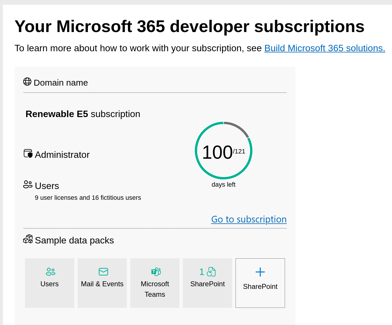Viewport: 392px width, 325px height.
Task: Open the Mail & Events data pack tile
Action: point(102,283)
